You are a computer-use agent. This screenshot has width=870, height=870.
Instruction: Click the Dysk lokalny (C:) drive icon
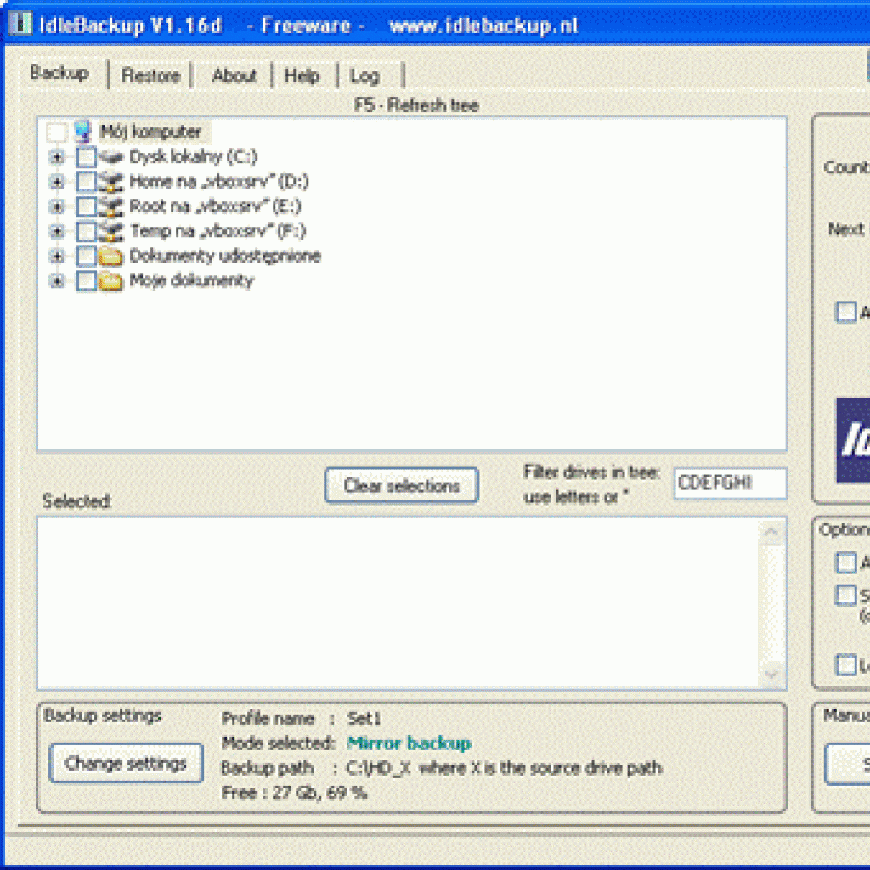pyautogui.click(x=111, y=157)
